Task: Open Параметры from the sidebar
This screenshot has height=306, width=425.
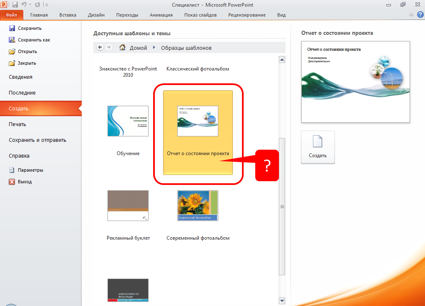Action: (30, 170)
